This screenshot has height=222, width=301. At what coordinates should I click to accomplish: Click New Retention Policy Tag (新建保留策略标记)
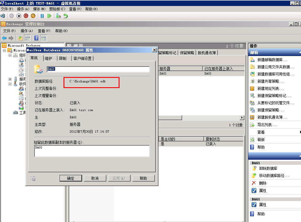(274, 96)
